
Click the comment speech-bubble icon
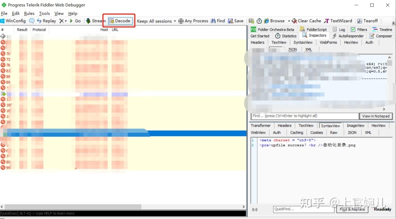point(32,21)
